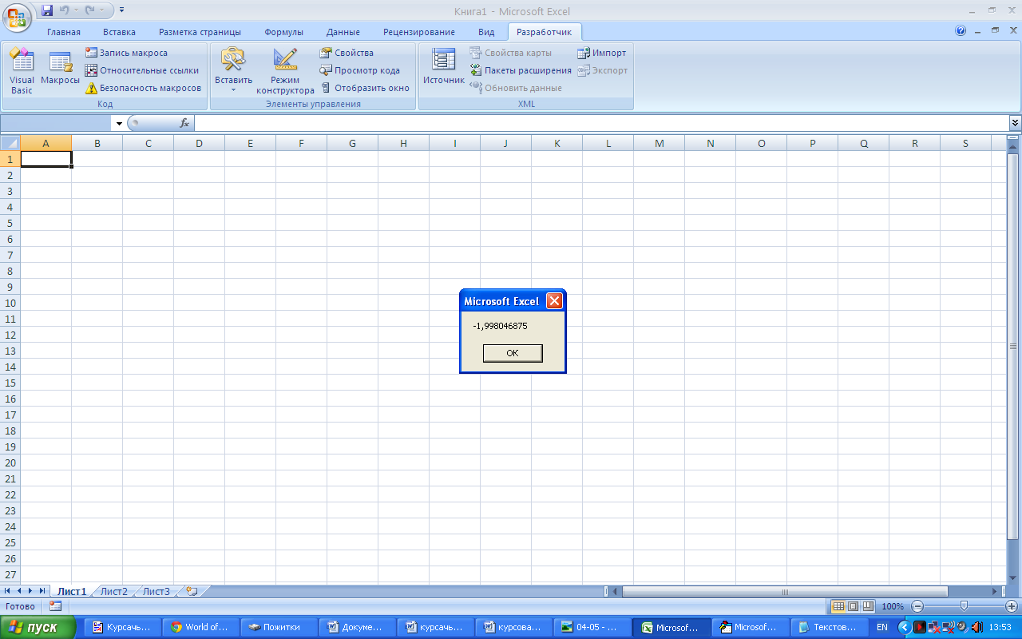The width and height of the screenshot is (1022, 639).
Task: Switch to the Вставка tab
Action: tap(119, 32)
